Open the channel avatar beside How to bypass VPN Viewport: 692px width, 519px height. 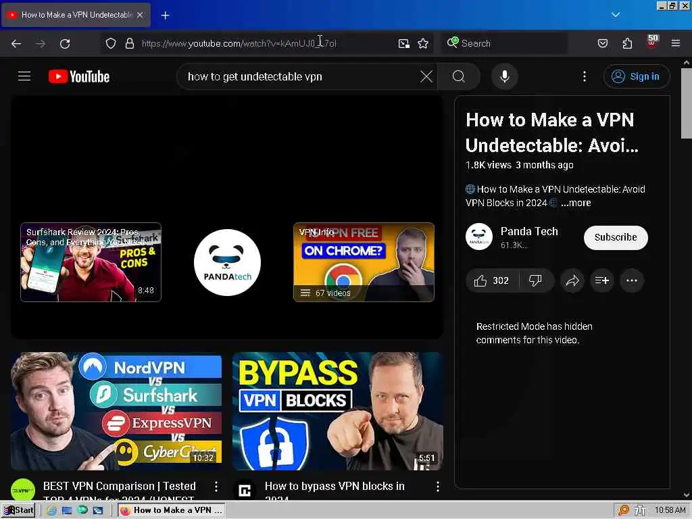[x=245, y=491]
